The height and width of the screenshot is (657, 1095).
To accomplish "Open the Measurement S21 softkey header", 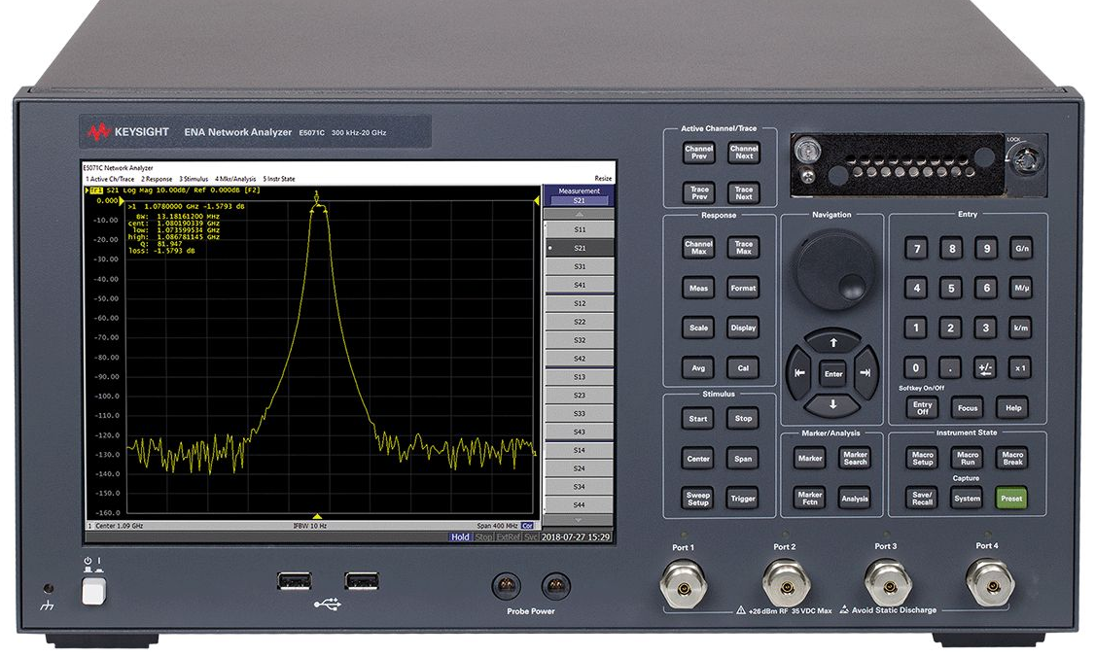I will [x=580, y=195].
